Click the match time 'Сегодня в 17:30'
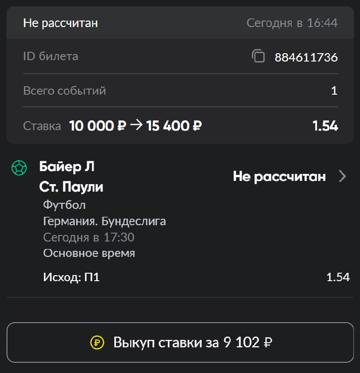 pyautogui.click(x=89, y=237)
